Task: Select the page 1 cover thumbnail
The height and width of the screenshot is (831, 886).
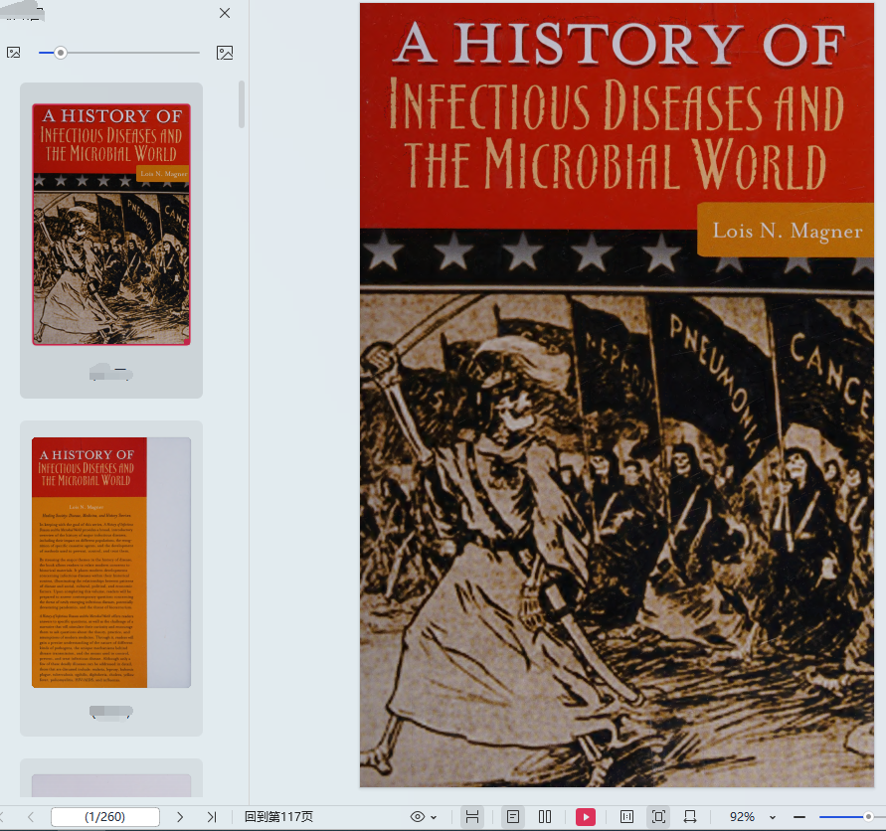Action: click(x=111, y=225)
